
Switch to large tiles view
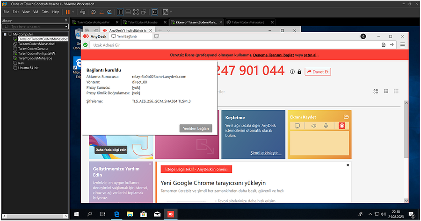point(376,92)
